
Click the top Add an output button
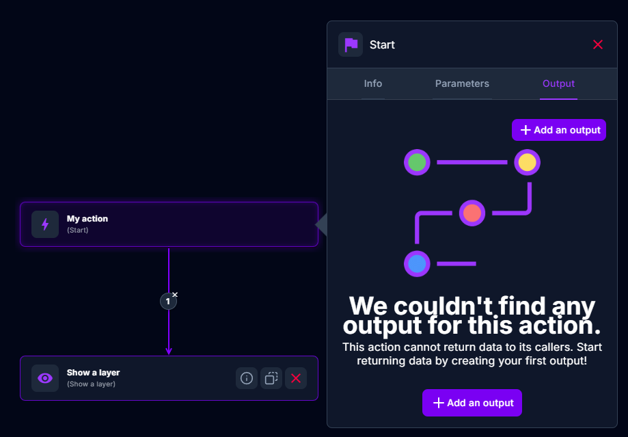(x=559, y=129)
